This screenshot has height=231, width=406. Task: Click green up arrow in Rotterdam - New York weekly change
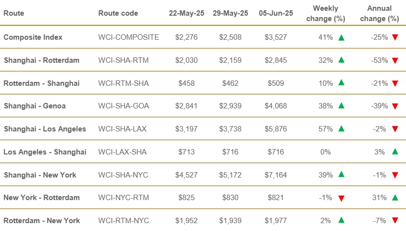point(341,221)
